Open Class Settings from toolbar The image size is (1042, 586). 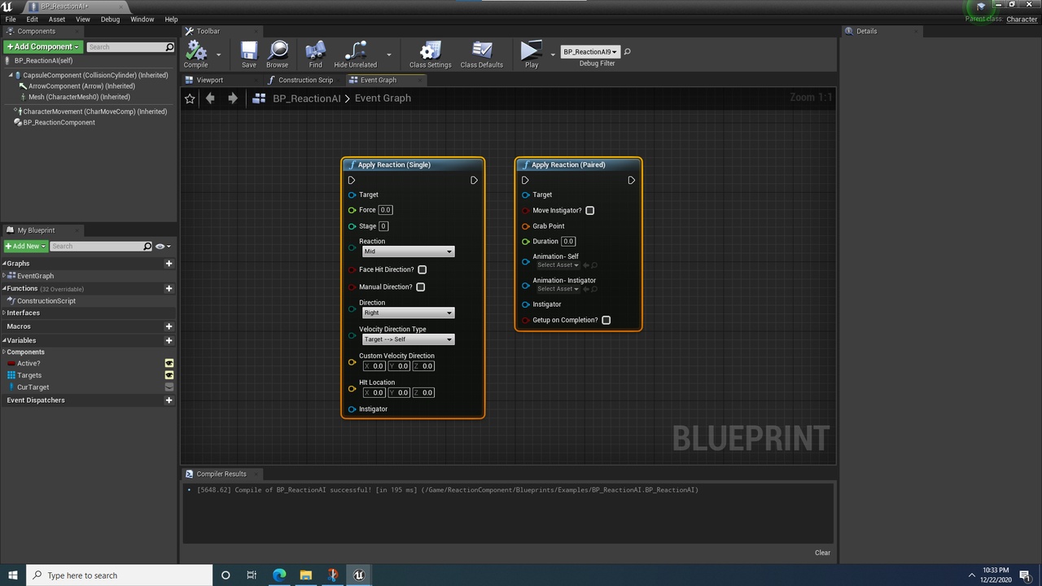430,53
